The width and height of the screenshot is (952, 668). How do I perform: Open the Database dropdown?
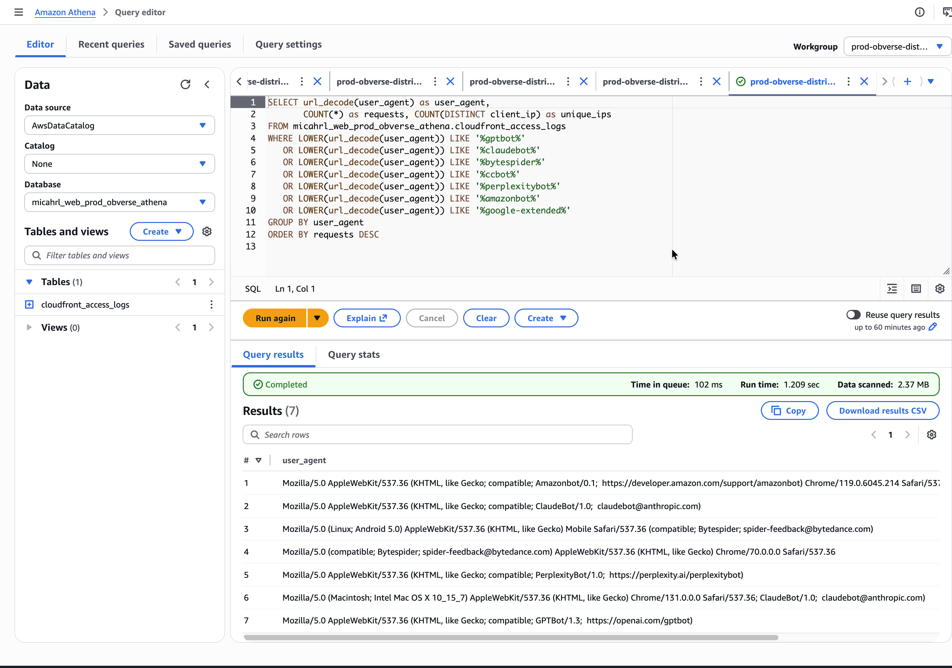click(x=119, y=202)
